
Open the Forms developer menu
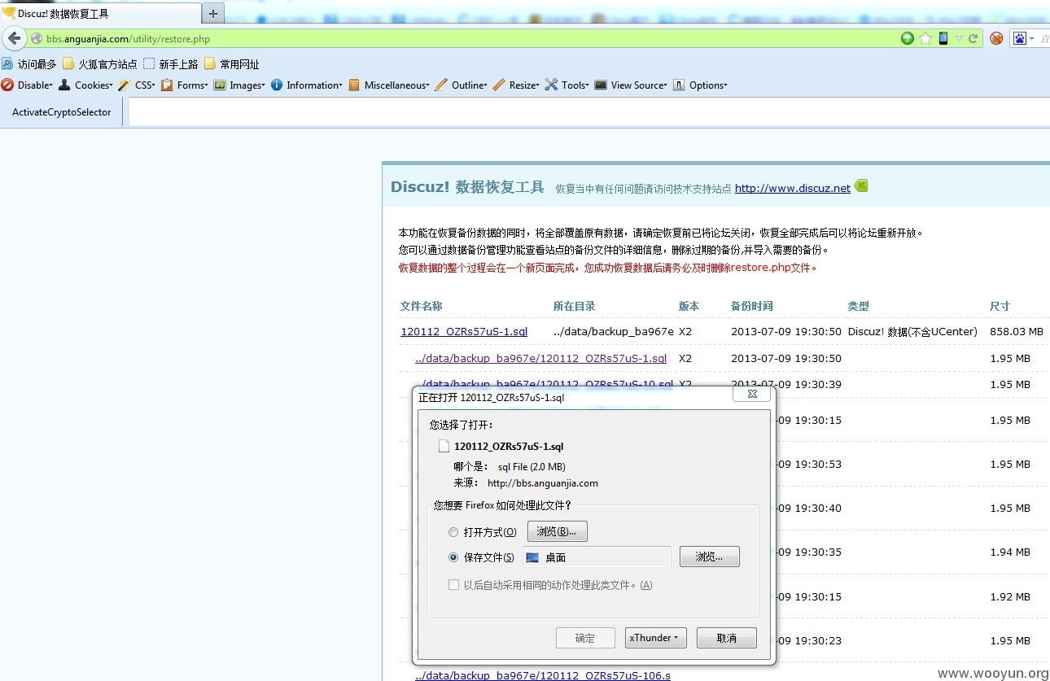click(185, 85)
